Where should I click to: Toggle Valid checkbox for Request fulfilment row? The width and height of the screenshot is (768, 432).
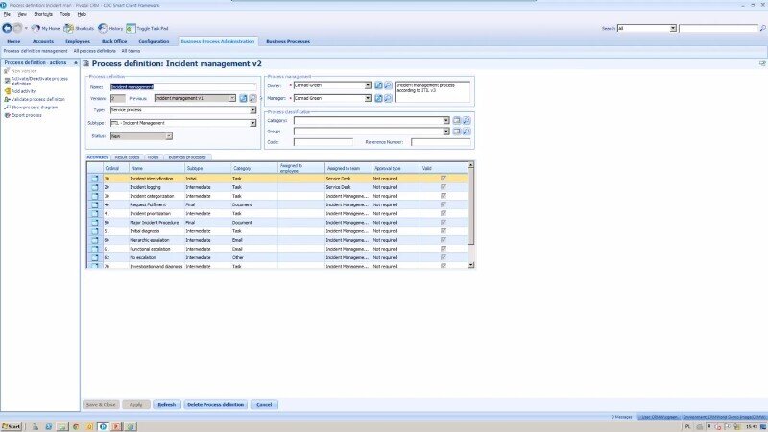coord(443,204)
